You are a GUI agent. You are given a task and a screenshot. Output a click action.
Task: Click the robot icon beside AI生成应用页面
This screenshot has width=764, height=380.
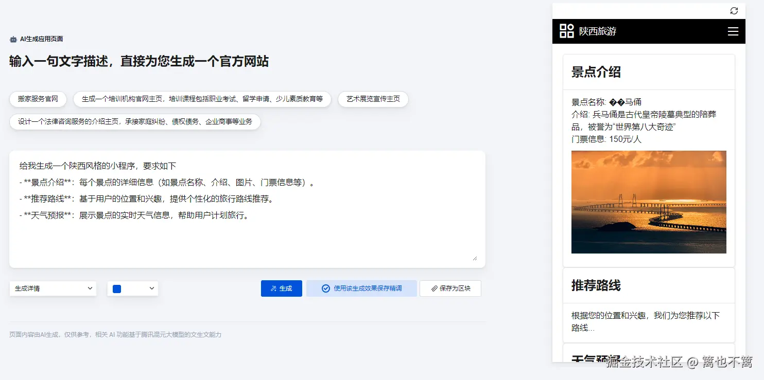point(13,39)
